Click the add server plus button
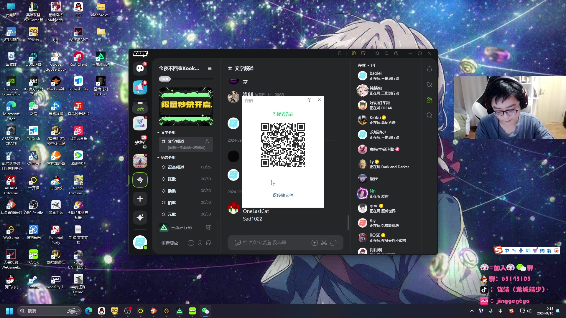Screen dimensions: 566x318 point(140,199)
